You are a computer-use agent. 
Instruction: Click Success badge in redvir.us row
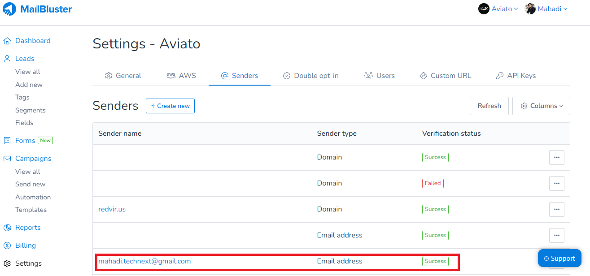pyautogui.click(x=435, y=209)
